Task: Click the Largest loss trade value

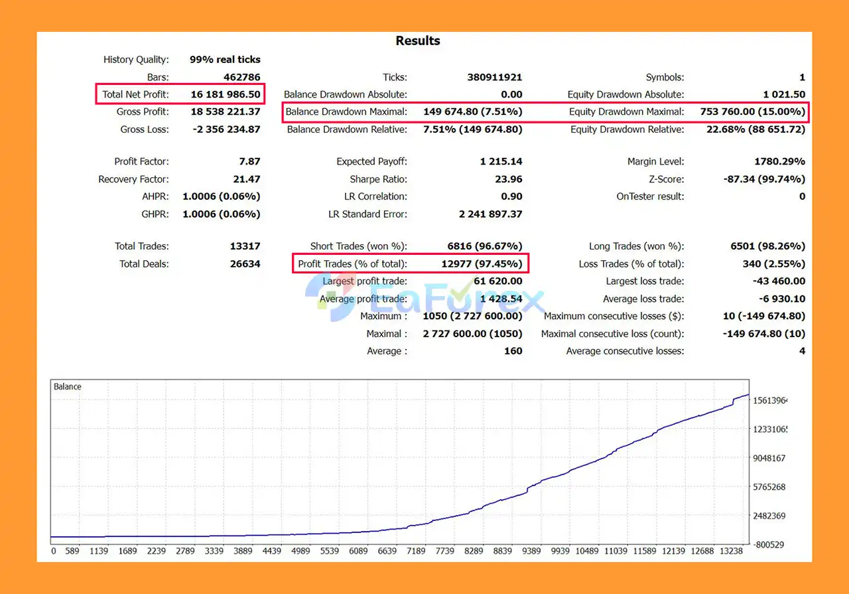Action: [778, 281]
